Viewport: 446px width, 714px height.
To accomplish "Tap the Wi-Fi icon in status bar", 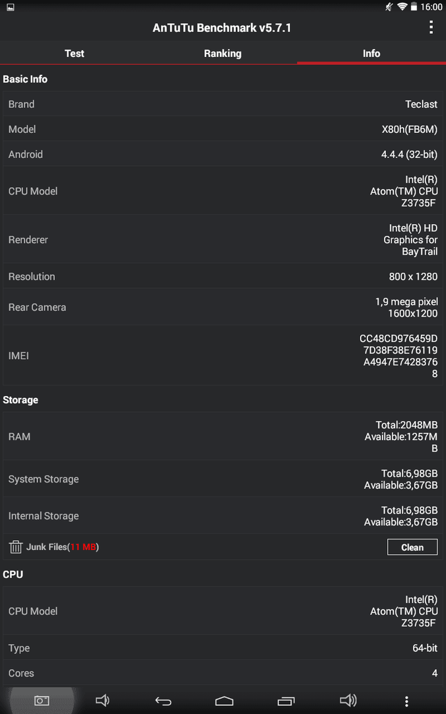I will tap(402, 7).
